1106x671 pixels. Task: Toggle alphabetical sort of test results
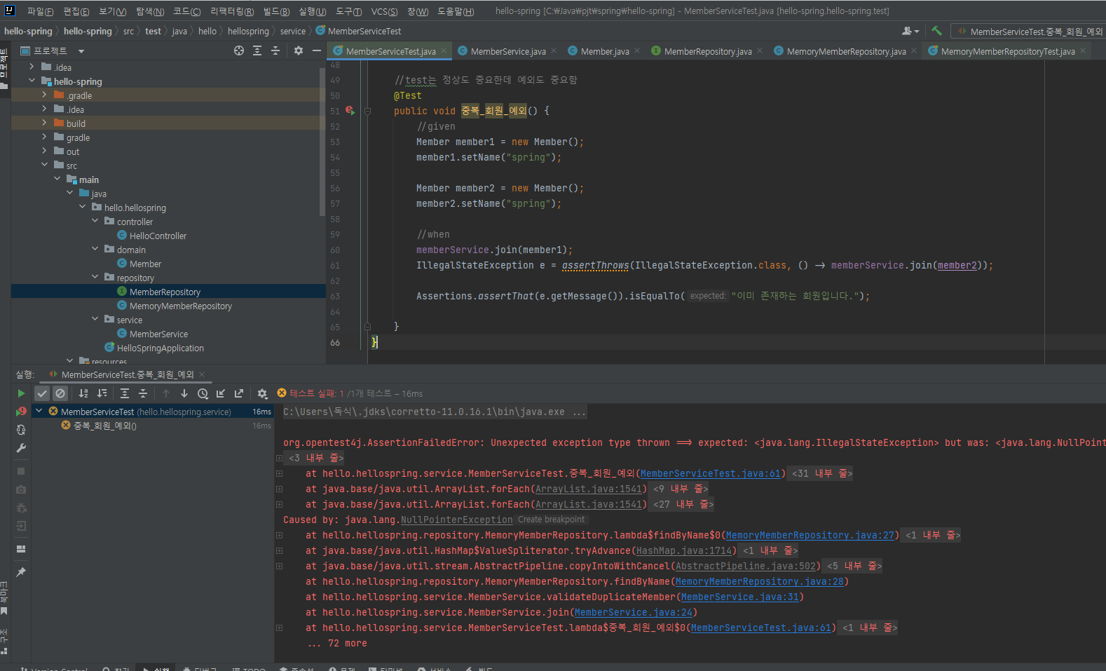(83, 393)
